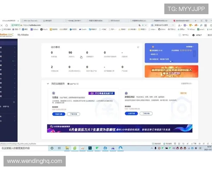Image resolution: width=212 pixels, height=170 pixels.
Task: Click the gear icon in to-do panel
Action: [x=138, y=47]
